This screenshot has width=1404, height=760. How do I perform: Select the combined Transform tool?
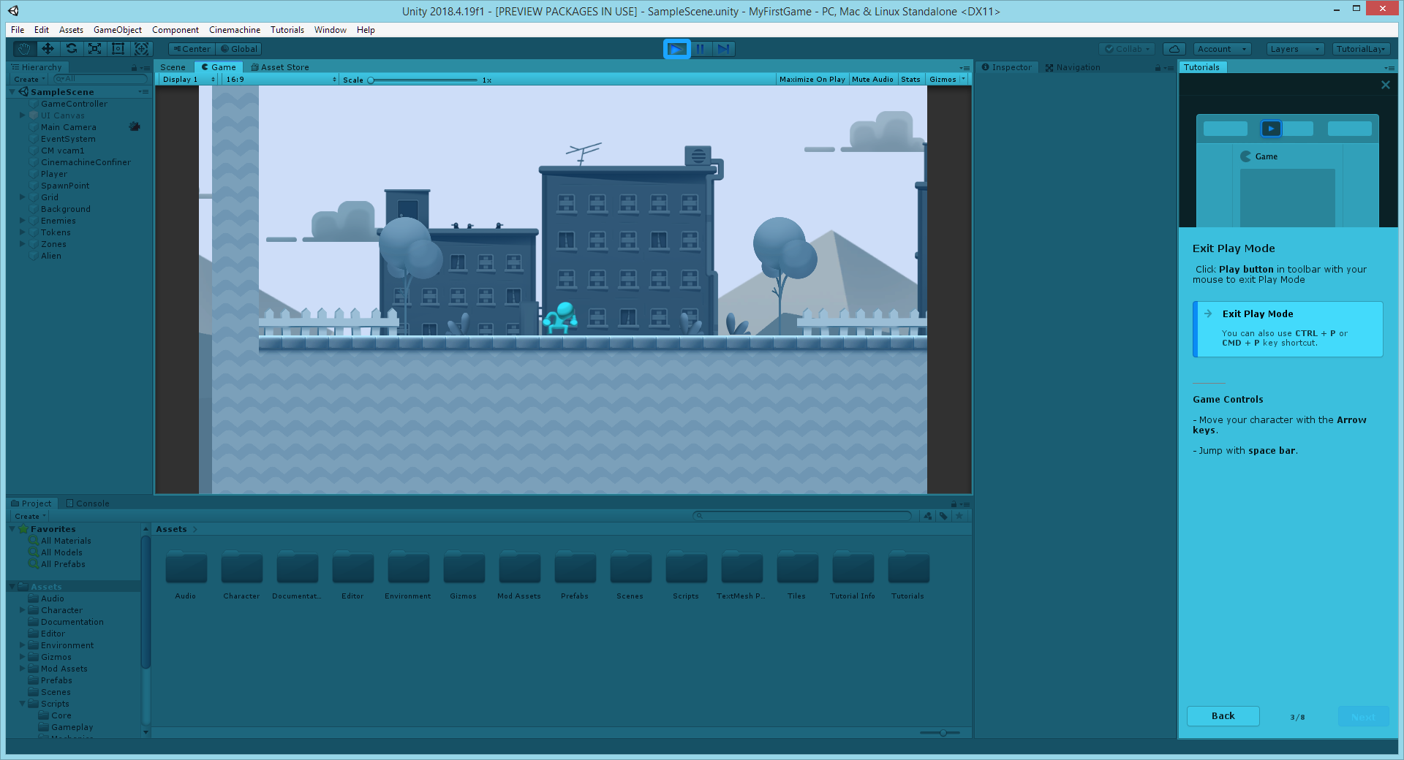click(141, 48)
